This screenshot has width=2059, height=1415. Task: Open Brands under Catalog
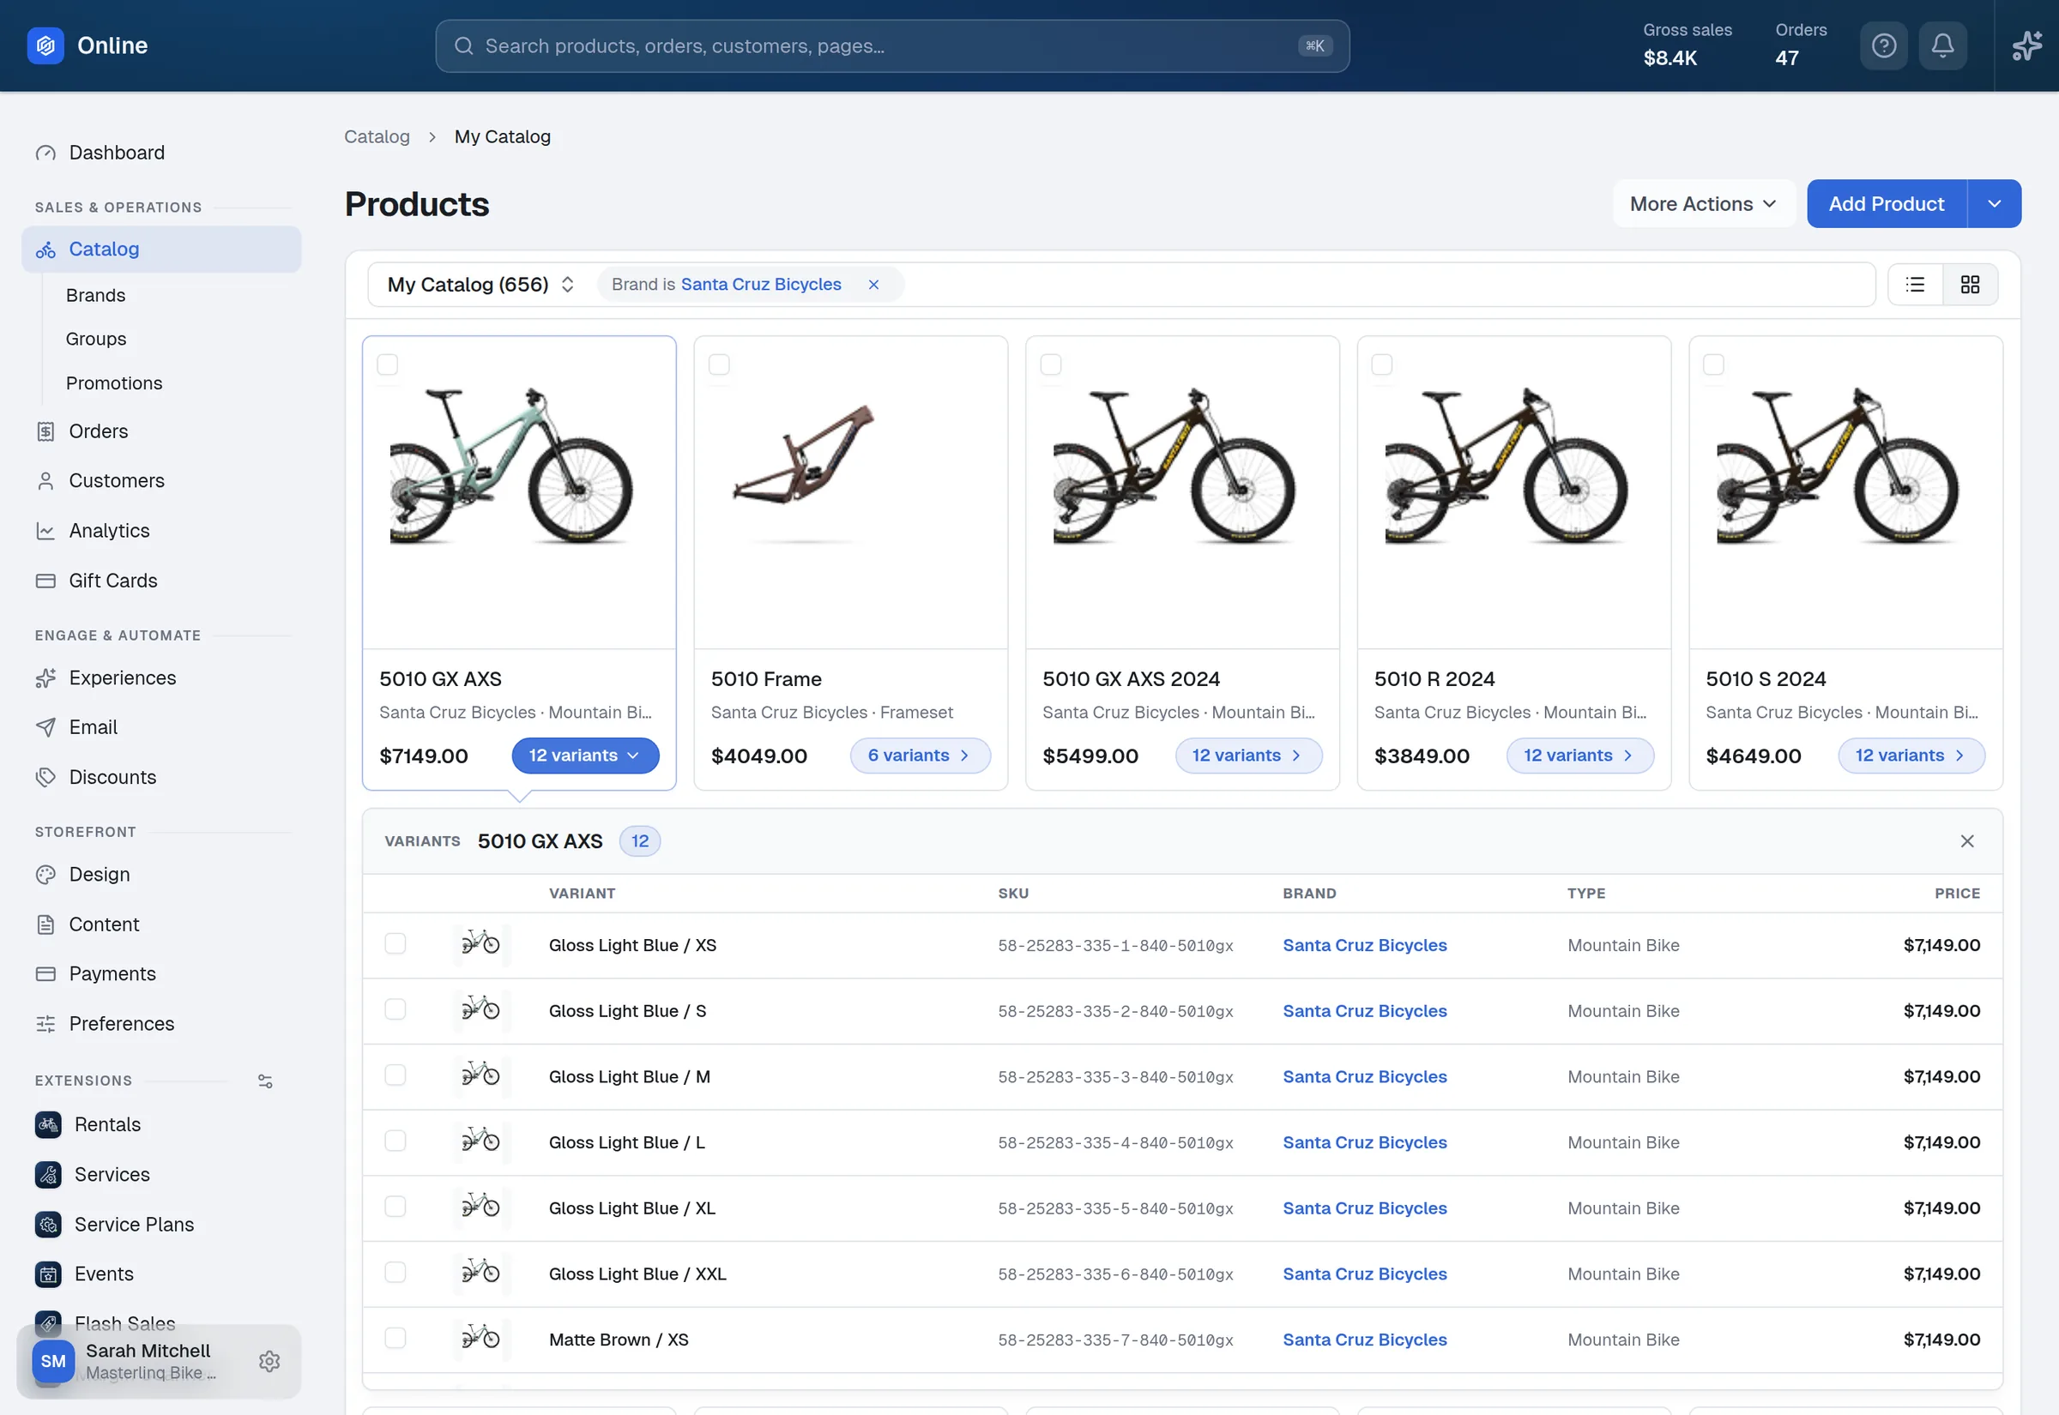click(x=96, y=295)
